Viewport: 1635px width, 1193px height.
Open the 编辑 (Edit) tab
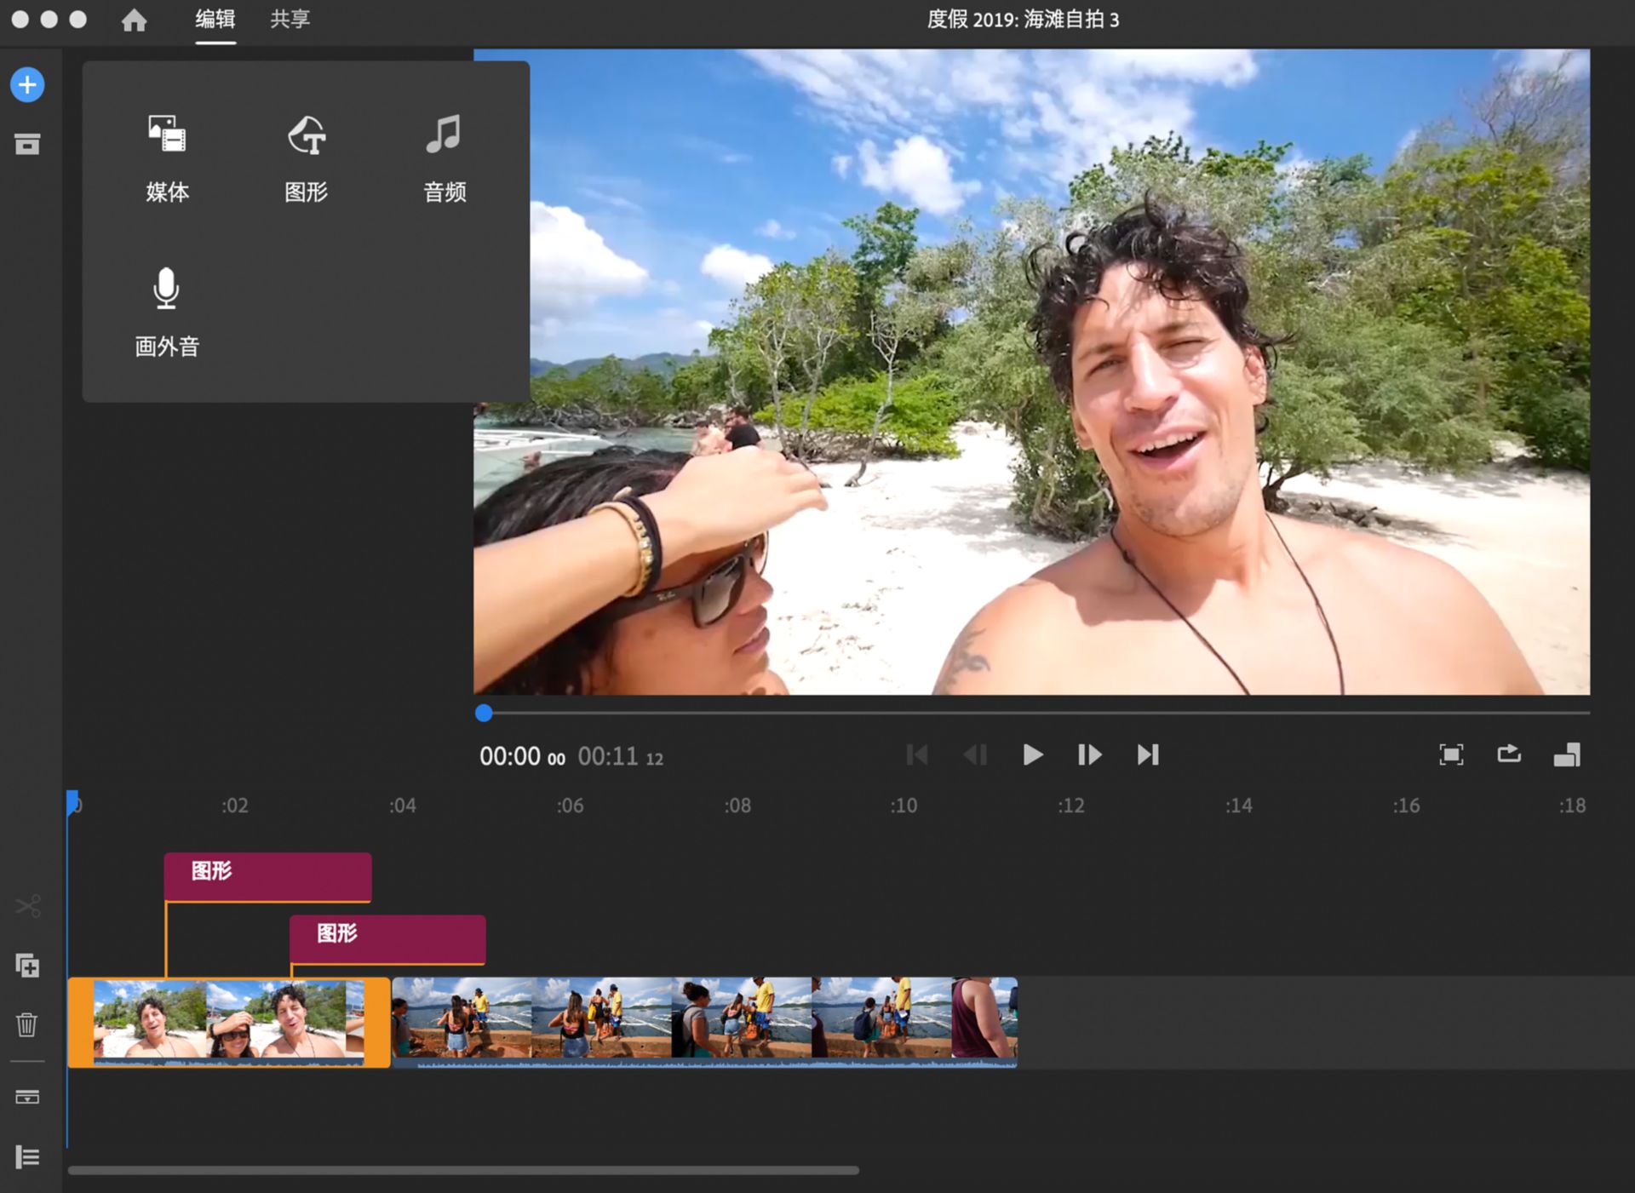tap(215, 20)
